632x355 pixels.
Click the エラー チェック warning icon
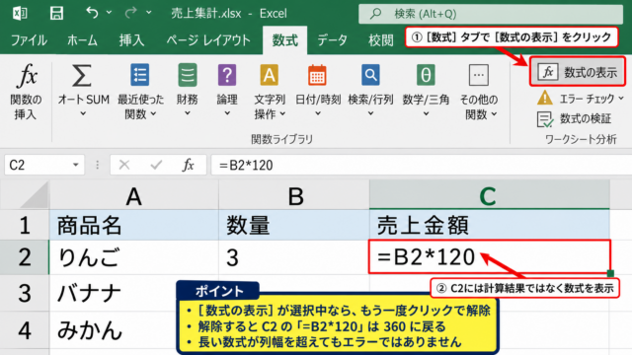click(x=545, y=99)
